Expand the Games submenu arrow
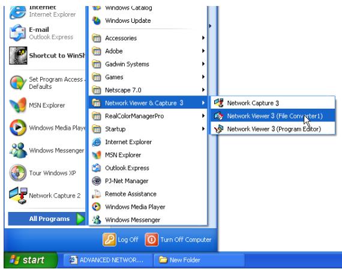Screen dimensions: 342x269 [203, 77]
